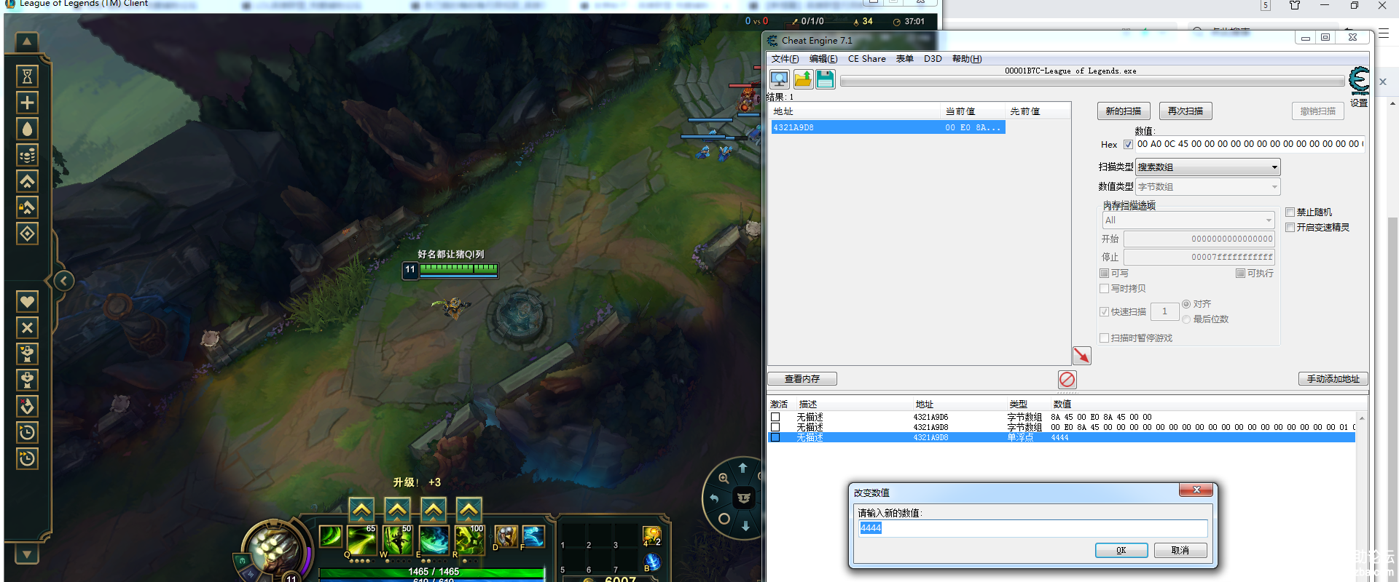
Task: Click the 再次扫描 button
Action: click(x=1186, y=111)
